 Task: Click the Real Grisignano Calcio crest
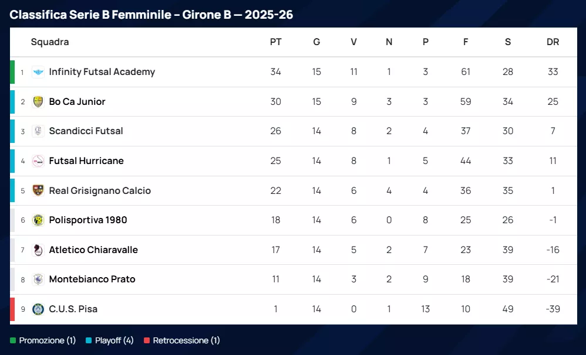click(x=38, y=190)
